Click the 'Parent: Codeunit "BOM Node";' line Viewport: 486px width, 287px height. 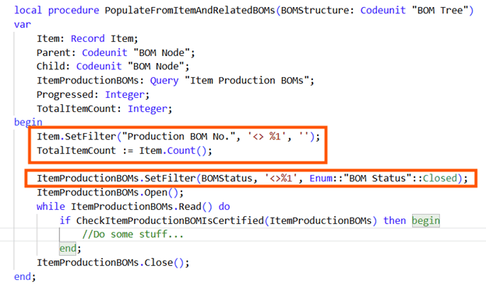(116, 53)
